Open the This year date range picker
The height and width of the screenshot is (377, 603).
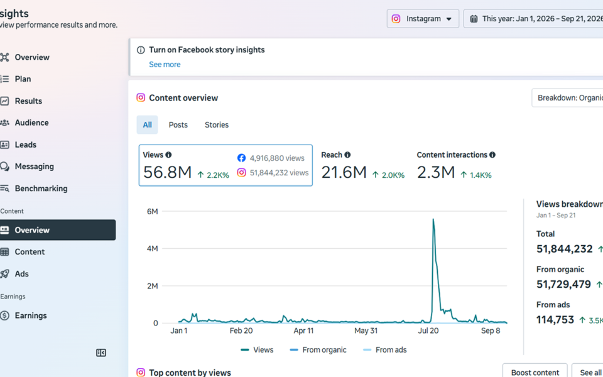click(x=533, y=18)
